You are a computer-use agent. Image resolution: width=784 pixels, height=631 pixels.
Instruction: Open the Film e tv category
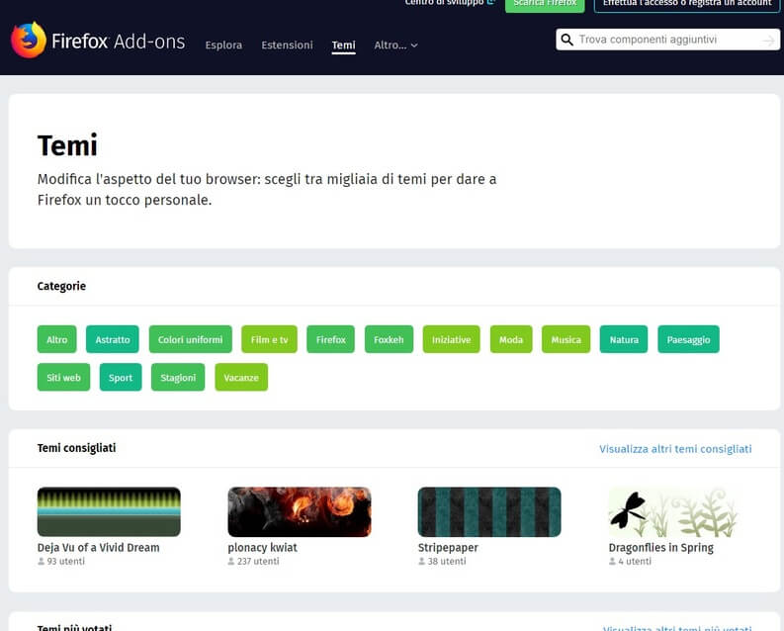pos(269,339)
